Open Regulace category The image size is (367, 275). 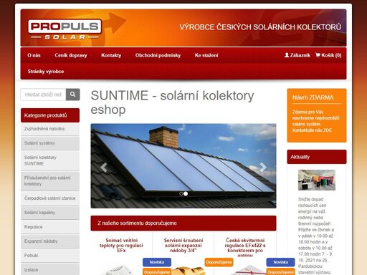tap(50, 227)
